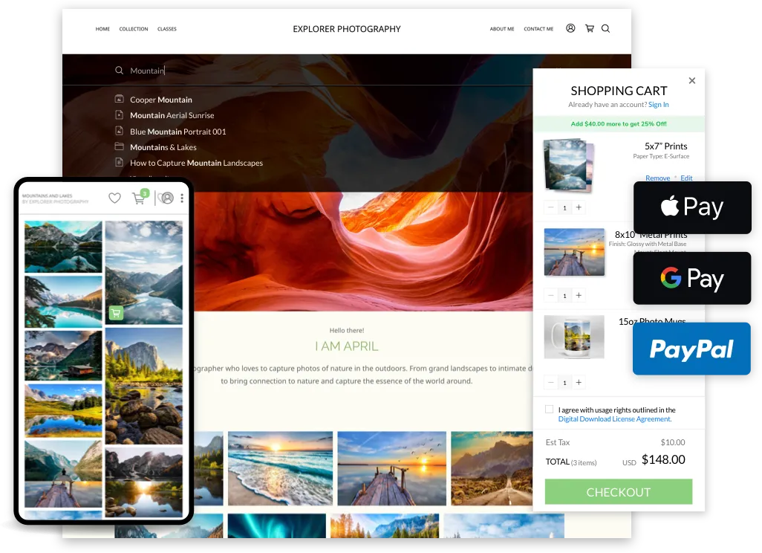Open the desert road gallery photo

(x=492, y=468)
